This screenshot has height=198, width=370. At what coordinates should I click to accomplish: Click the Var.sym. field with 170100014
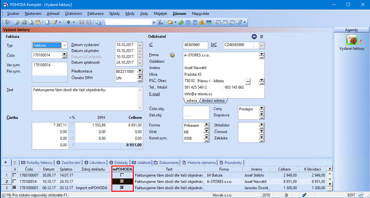[49, 65]
